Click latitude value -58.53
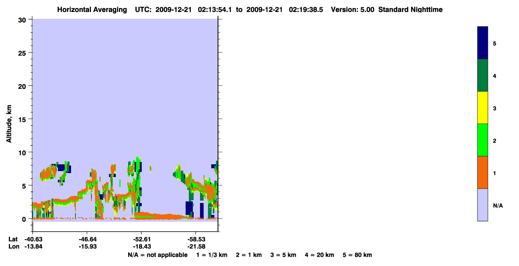This screenshot has width=519, height=266. click(196, 239)
